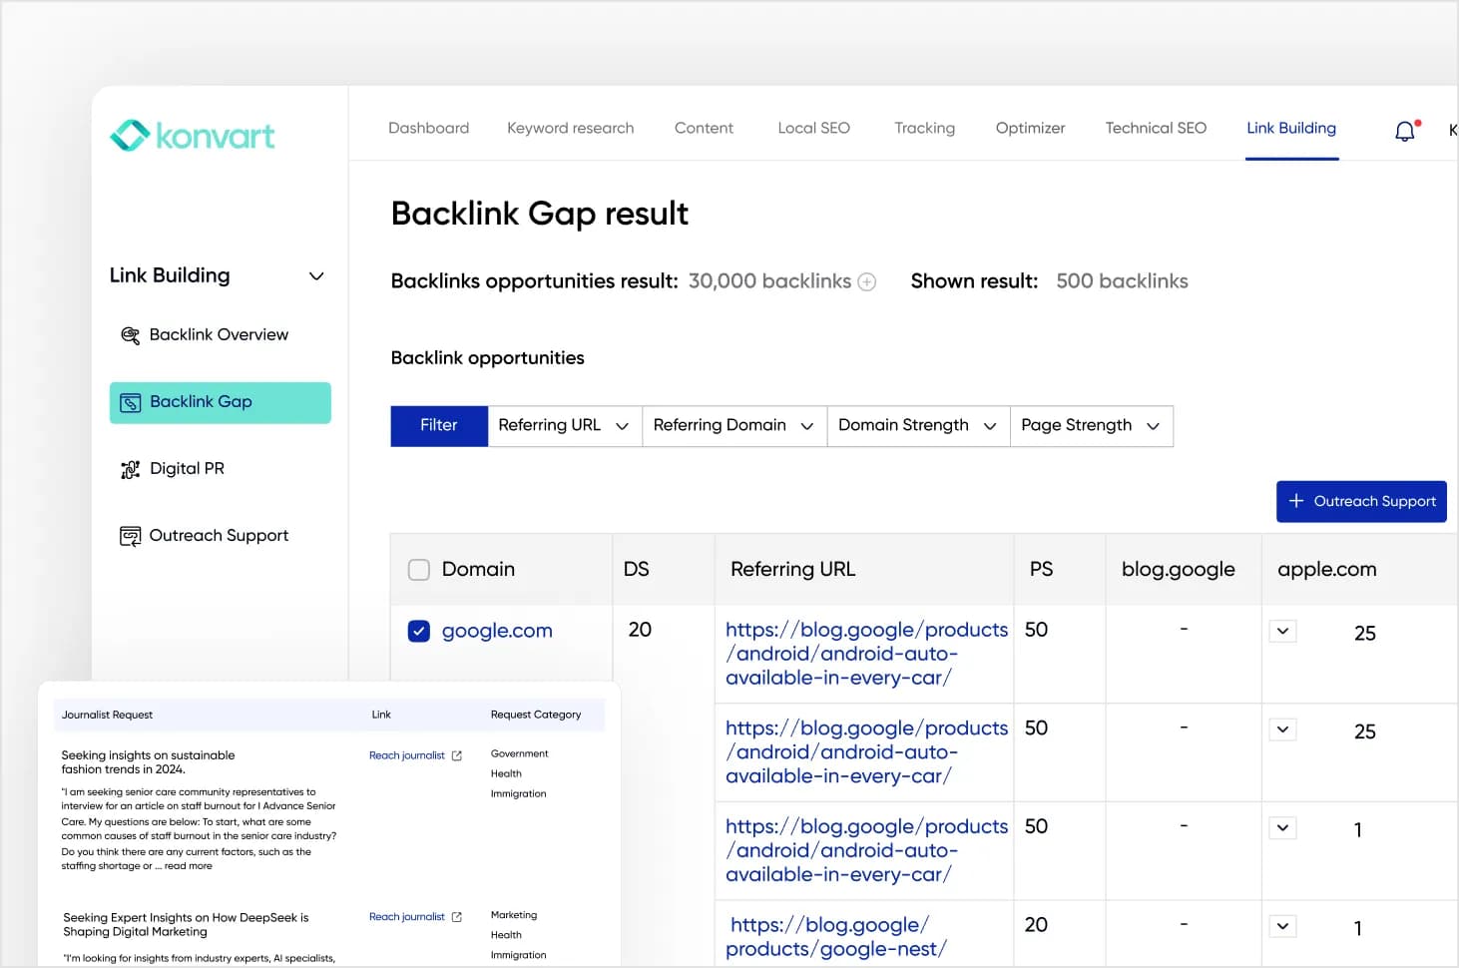
Task: Expand apple.com dropdown in the google-nest row
Action: (x=1283, y=926)
